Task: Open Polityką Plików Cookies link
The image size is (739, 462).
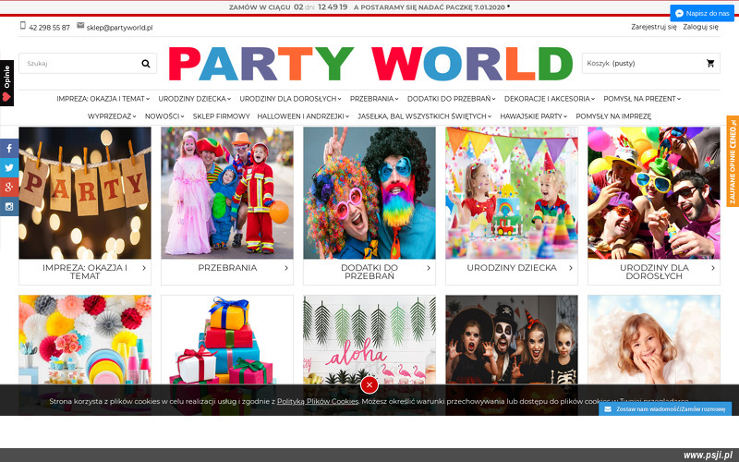Action: pyautogui.click(x=318, y=401)
